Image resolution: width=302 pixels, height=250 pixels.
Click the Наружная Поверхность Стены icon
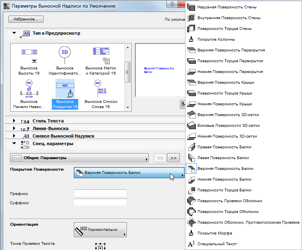[x=191, y=7]
